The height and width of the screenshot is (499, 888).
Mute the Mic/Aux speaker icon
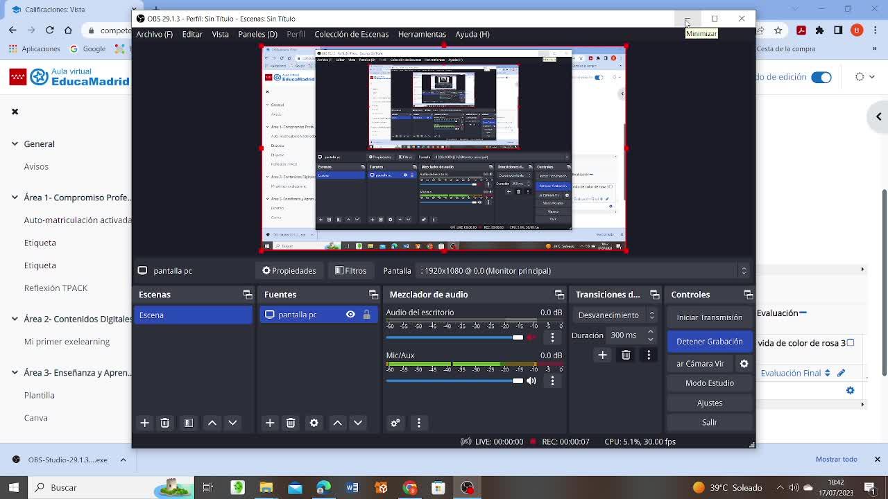[x=531, y=380]
